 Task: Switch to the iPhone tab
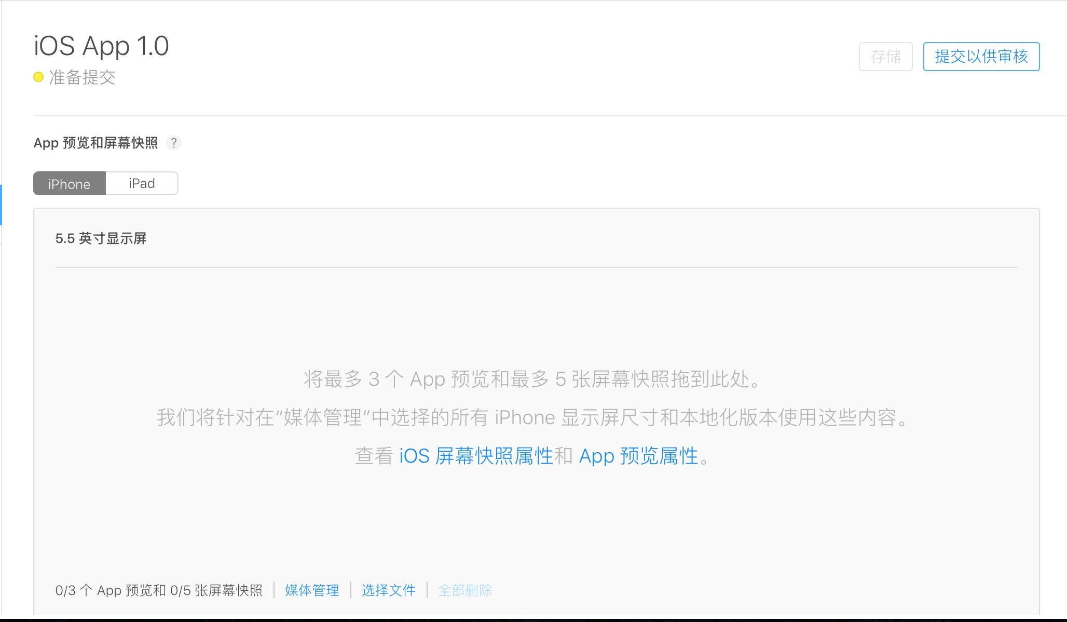tap(70, 184)
